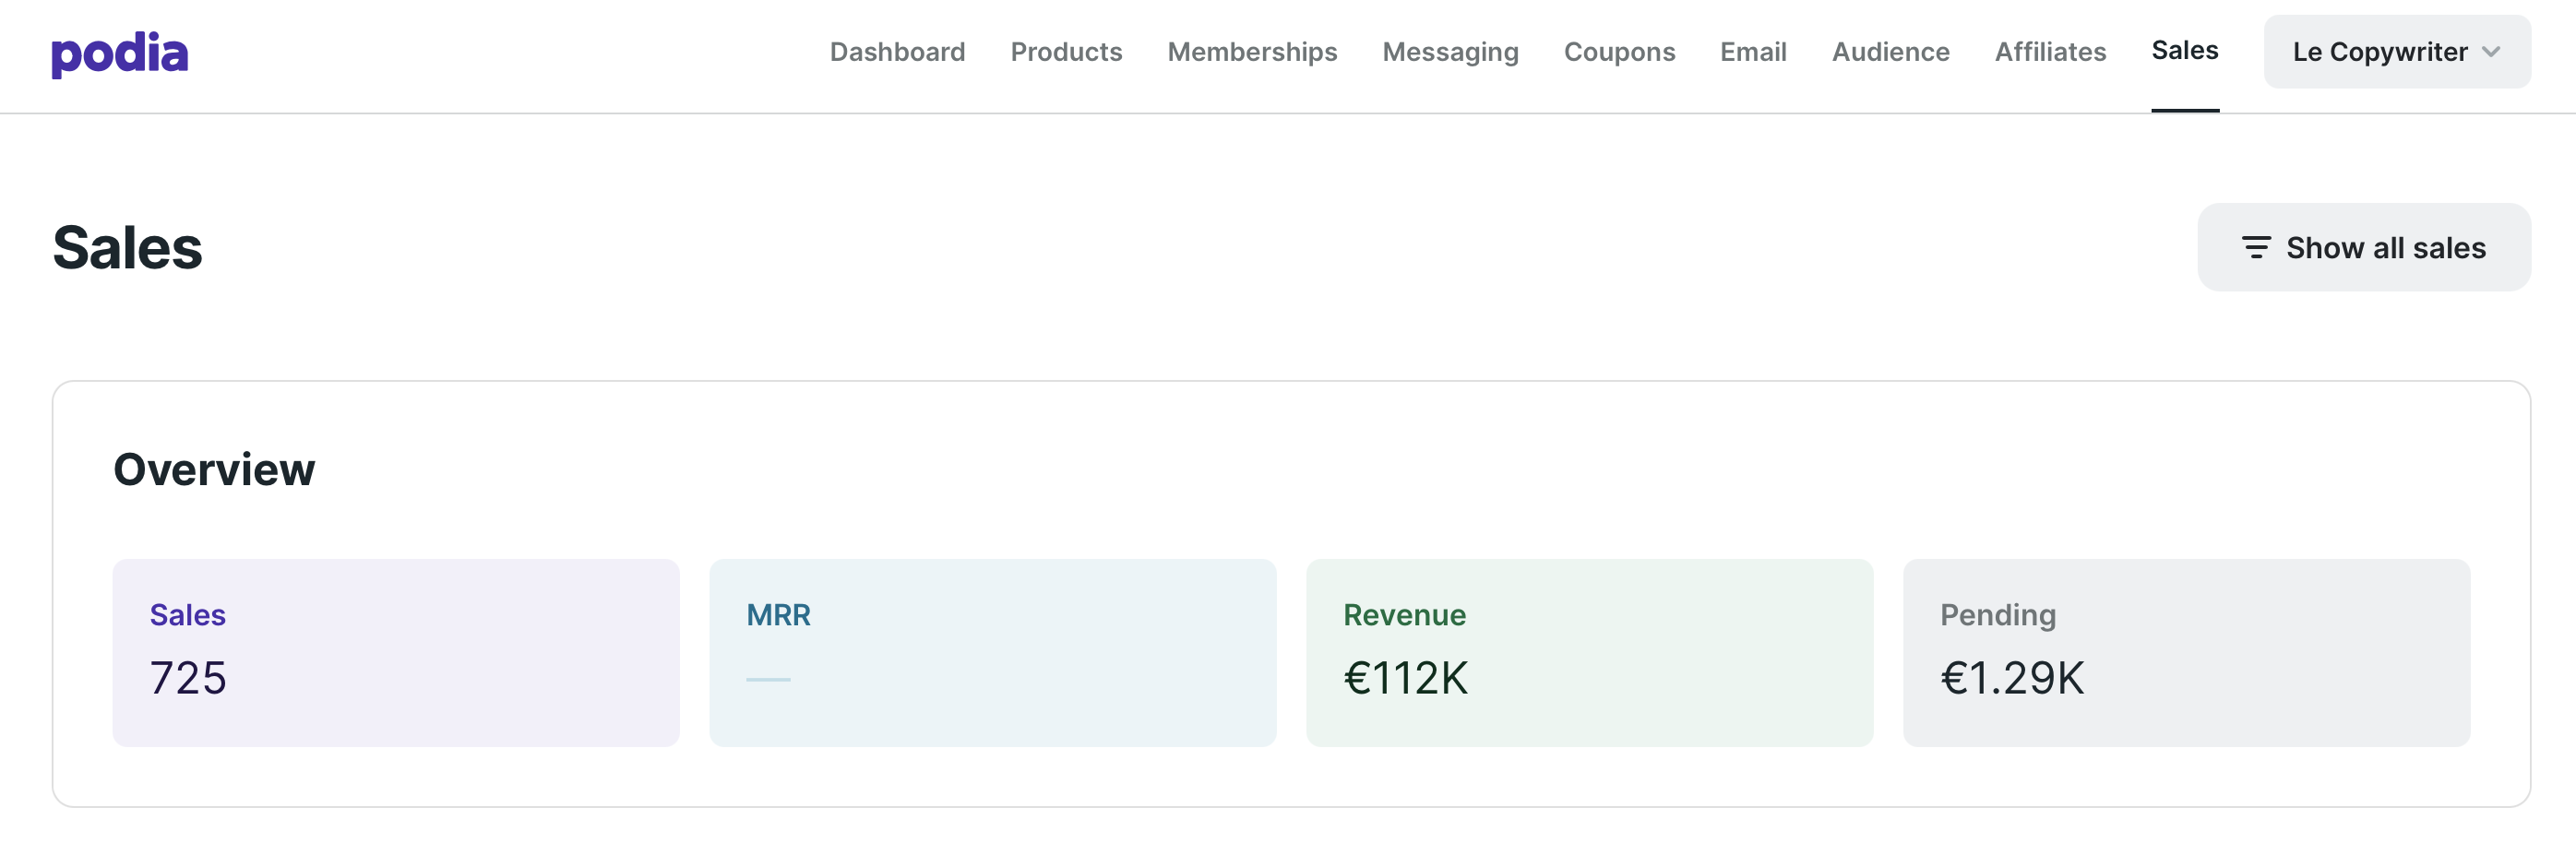Open the Affiliates tab
The width and height of the screenshot is (2576, 843).
[x=2050, y=52]
